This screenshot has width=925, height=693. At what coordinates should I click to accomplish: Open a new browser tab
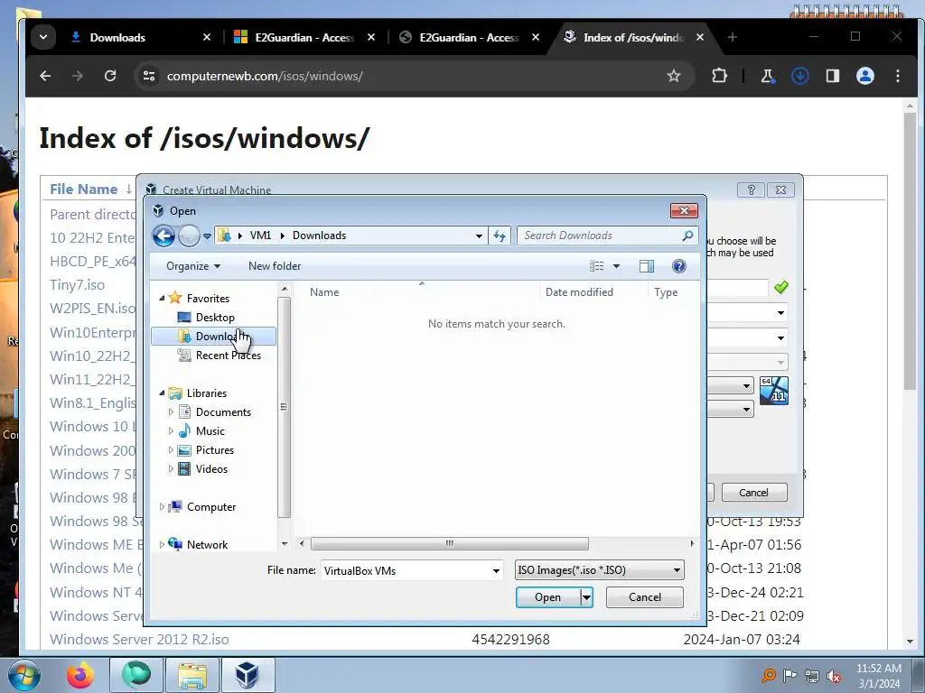732,38
